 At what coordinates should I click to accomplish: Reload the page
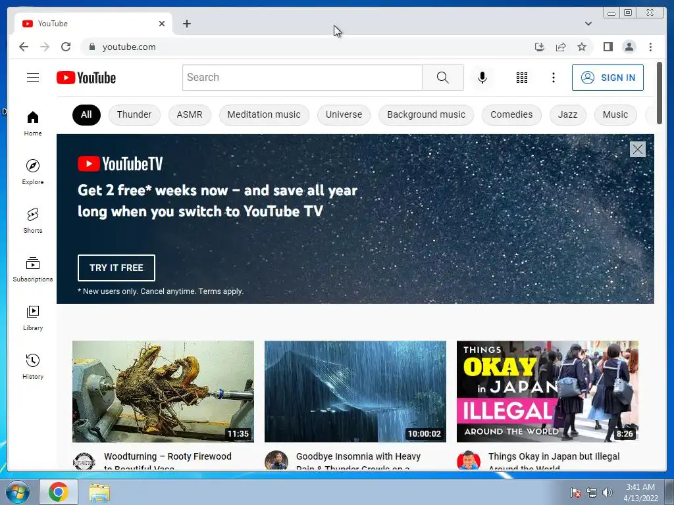(66, 47)
